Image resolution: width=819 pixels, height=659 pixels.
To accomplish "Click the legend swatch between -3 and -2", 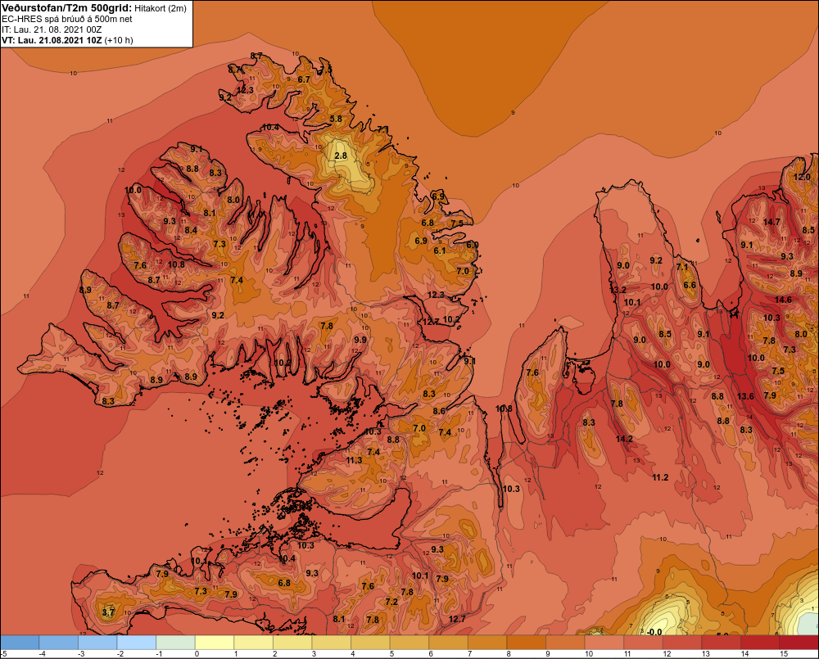I will (97, 643).
